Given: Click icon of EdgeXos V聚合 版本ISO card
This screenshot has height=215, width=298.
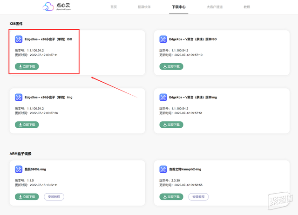Looking at the screenshot, I should [x=163, y=39].
